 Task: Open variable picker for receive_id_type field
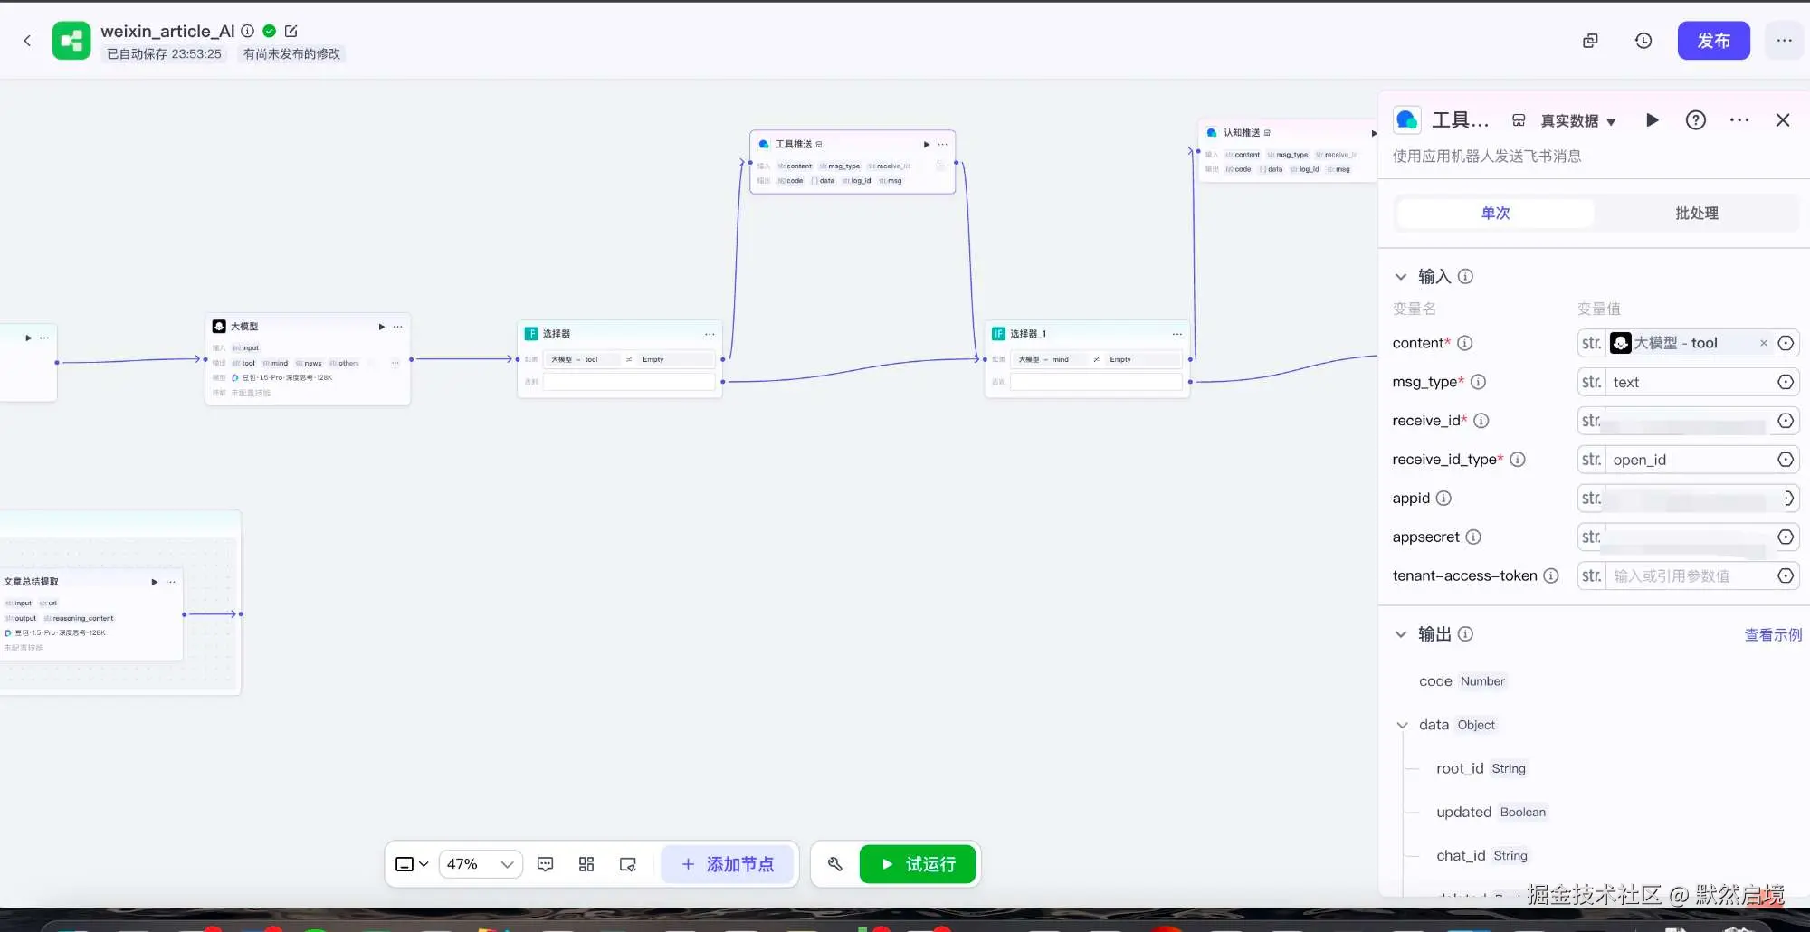point(1785,460)
